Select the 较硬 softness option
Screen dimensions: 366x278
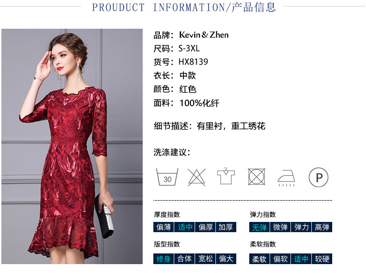click(322, 259)
